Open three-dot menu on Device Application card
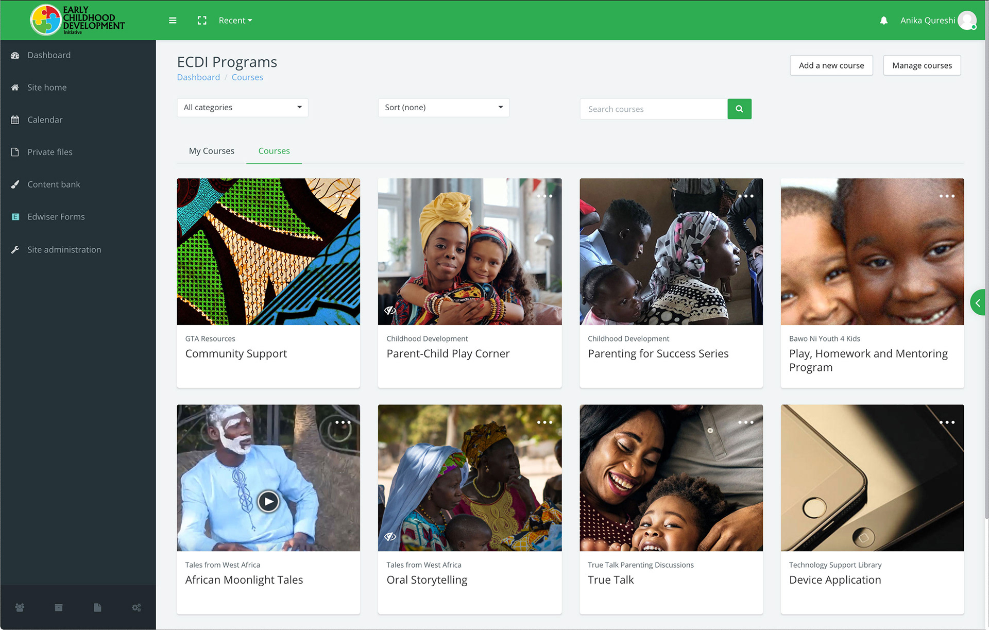The width and height of the screenshot is (989, 630). tap(947, 422)
